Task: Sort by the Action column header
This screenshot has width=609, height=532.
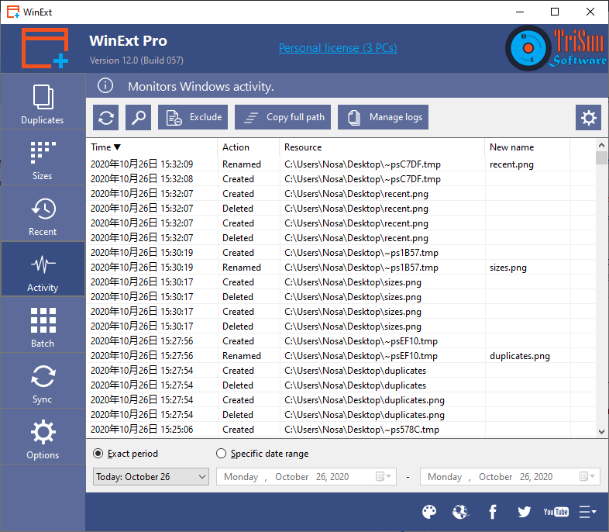Action: pos(249,147)
